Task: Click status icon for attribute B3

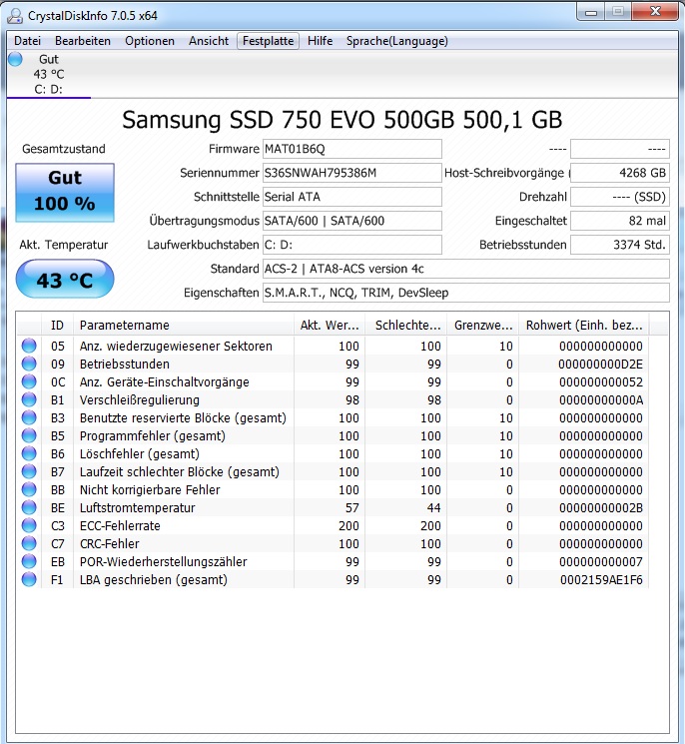Action: 29,418
